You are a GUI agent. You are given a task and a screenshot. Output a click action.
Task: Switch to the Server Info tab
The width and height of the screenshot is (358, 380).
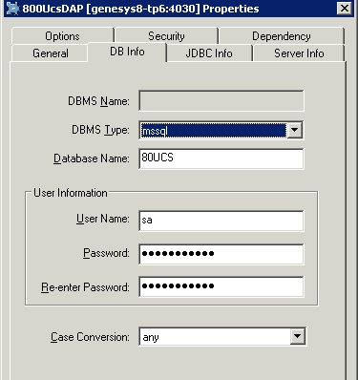pyautogui.click(x=299, y=53)
